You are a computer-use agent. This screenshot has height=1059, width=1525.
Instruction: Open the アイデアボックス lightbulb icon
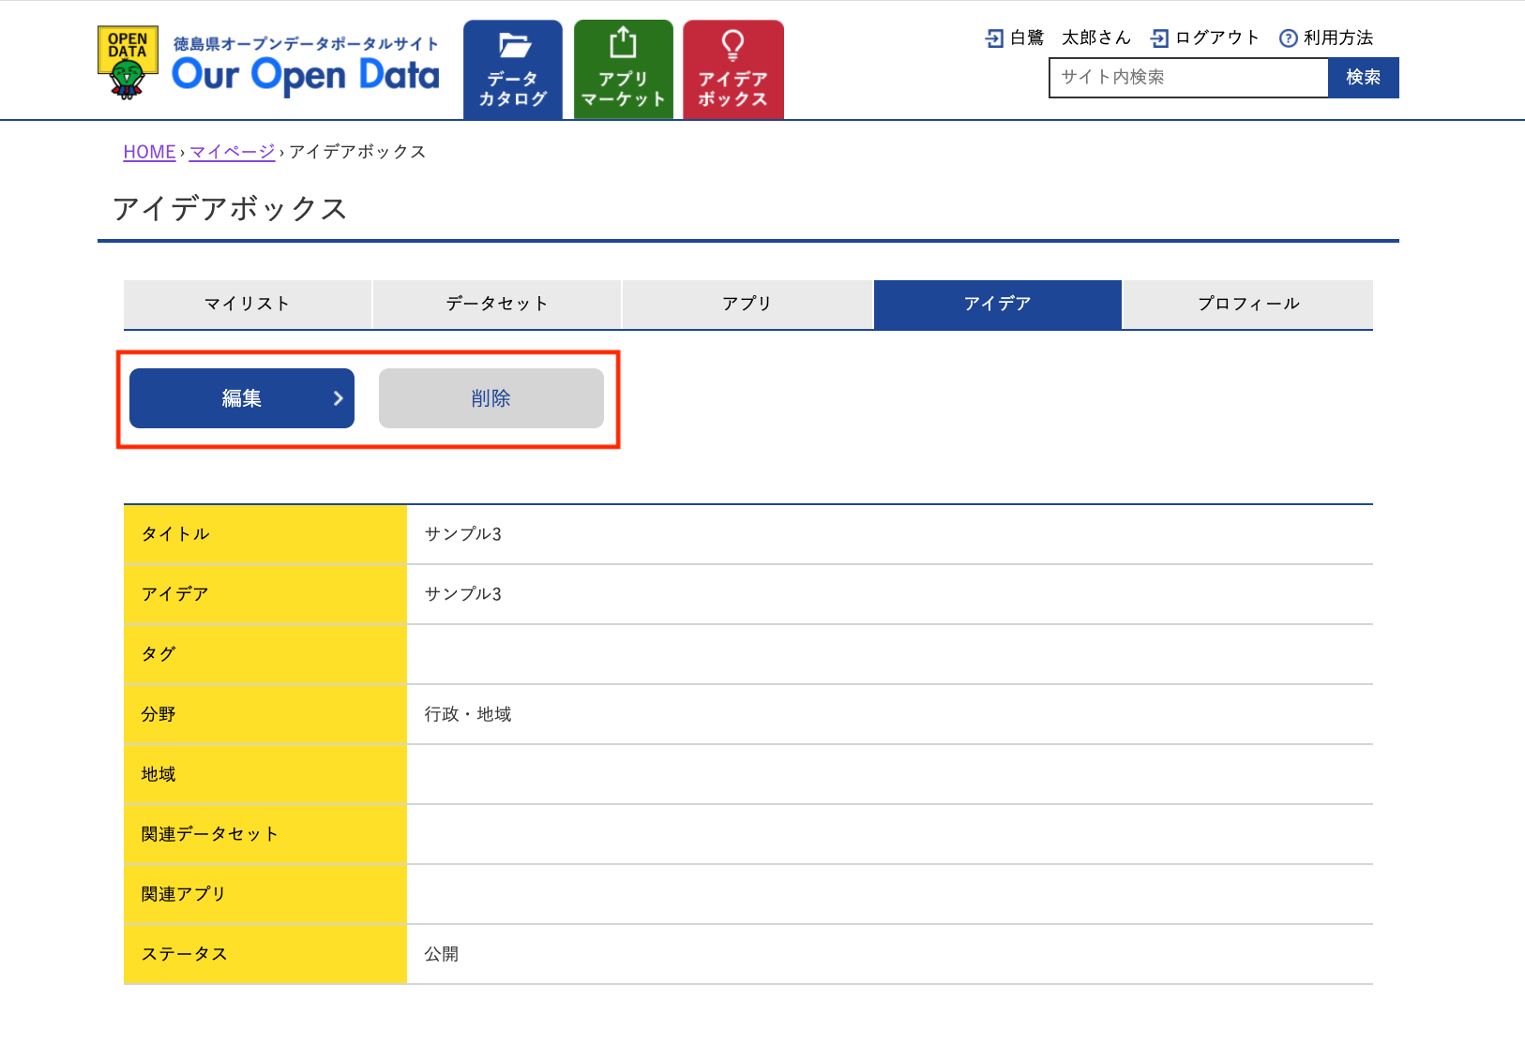click(732, 44)
